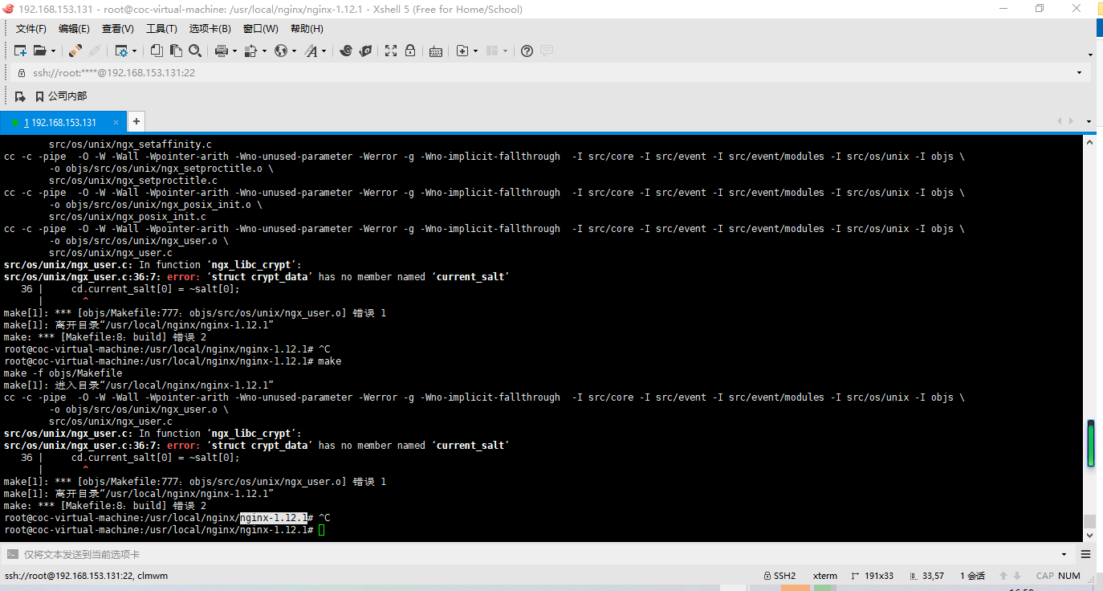Open the 文件(F) menu

[31, 29]
